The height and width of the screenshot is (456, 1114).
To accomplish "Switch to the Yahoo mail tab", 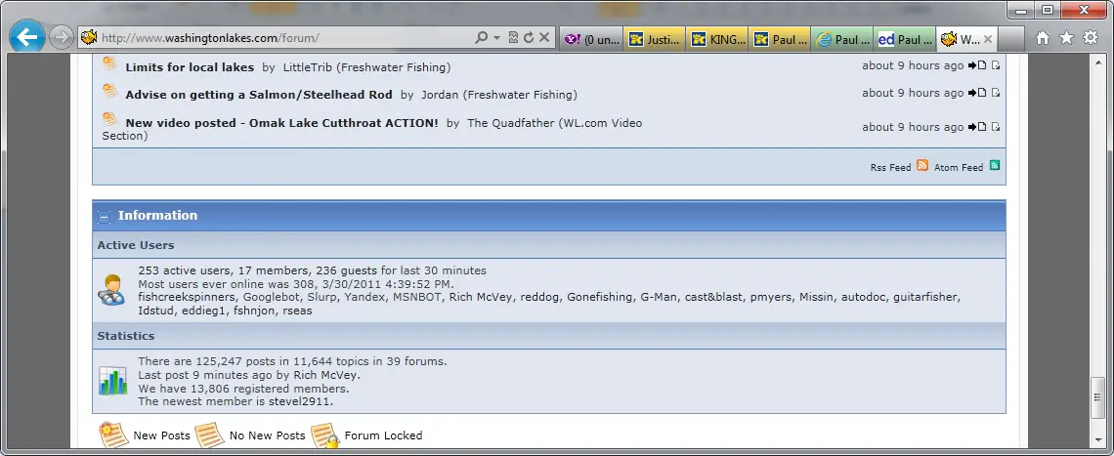I will [x=592, y=39].
